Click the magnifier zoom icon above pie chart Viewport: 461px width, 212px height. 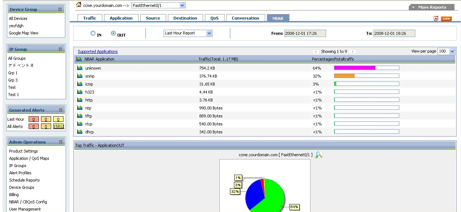click(318, 155)
